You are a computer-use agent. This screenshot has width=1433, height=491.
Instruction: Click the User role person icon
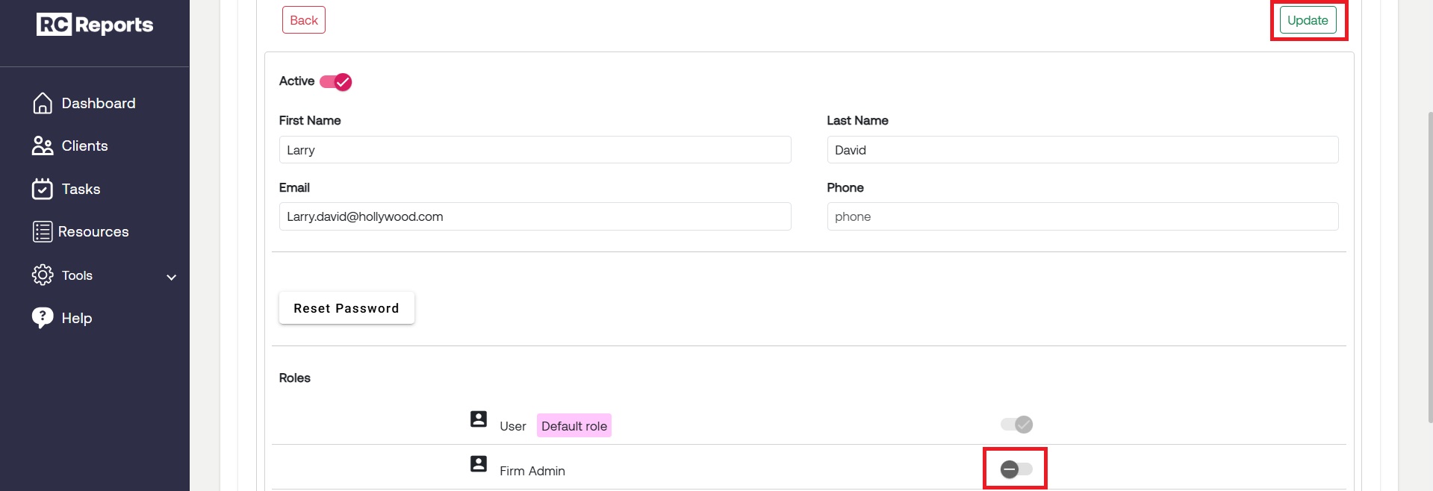tap(479, 419)
